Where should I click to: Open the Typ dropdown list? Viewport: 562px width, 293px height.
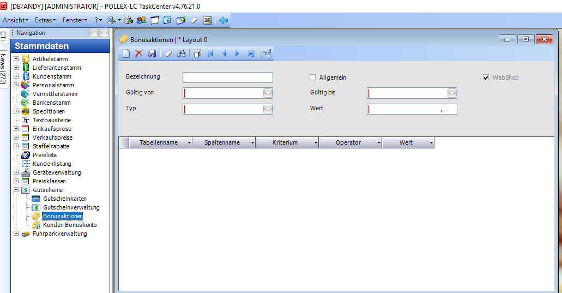268,109
